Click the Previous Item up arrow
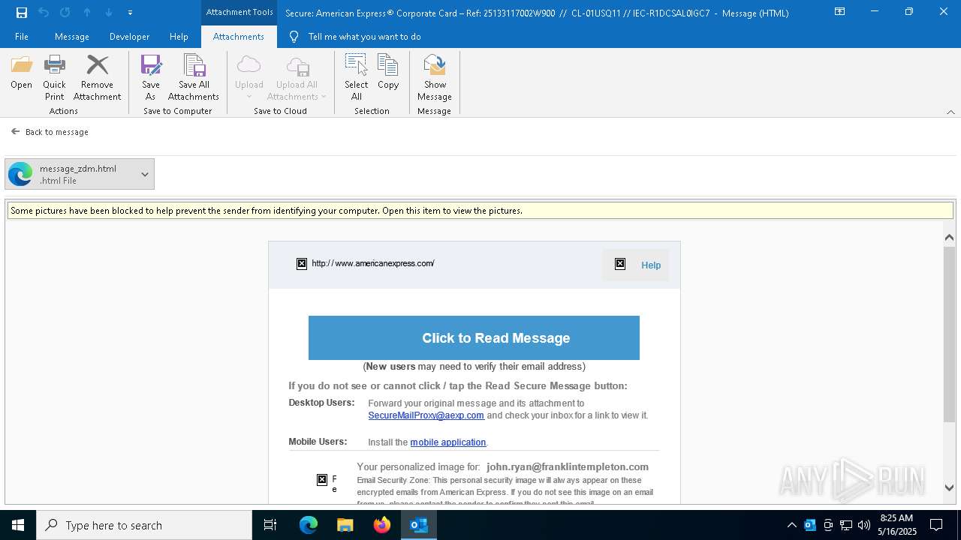The height and width of the screenshot is (540, 961). pos(87,12)
